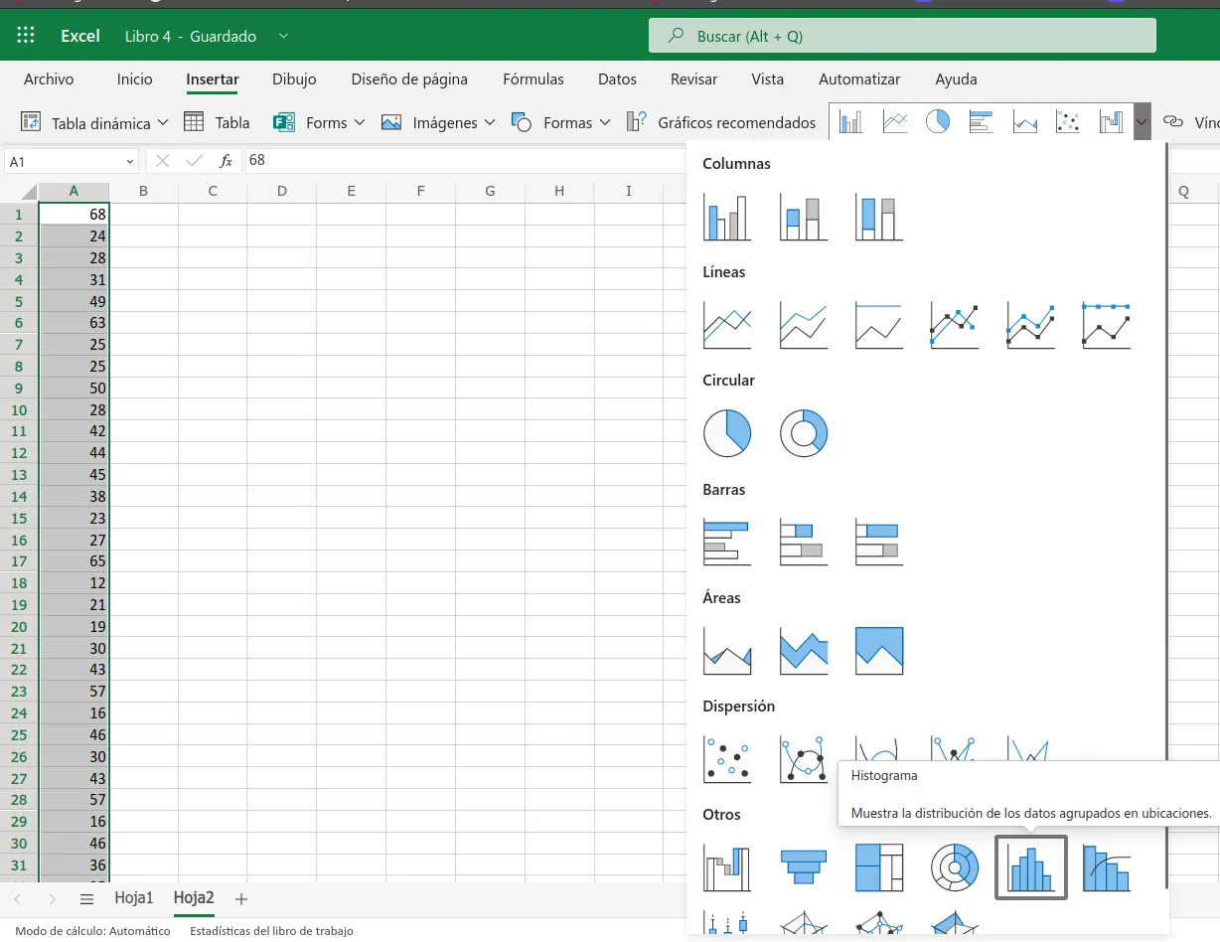Insert a scatter chart with smooth lines and markers
Screen dimensions: 1220x942
pyautogui.click(x=804, y=759)
